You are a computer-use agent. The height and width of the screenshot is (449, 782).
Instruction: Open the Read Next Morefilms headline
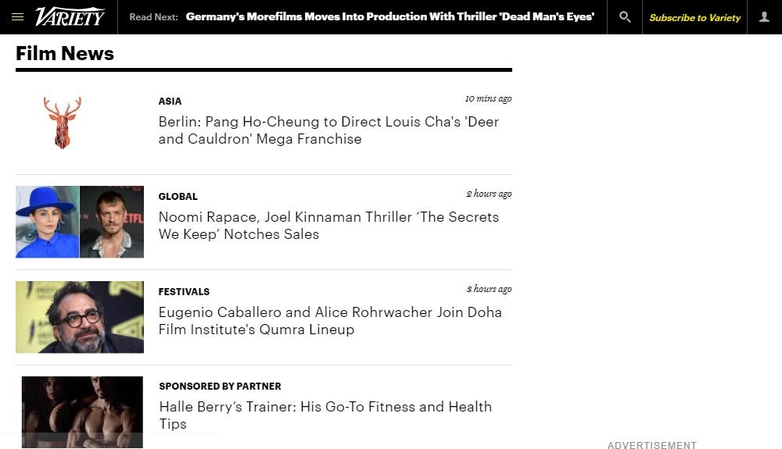click(x=389, y=16)
